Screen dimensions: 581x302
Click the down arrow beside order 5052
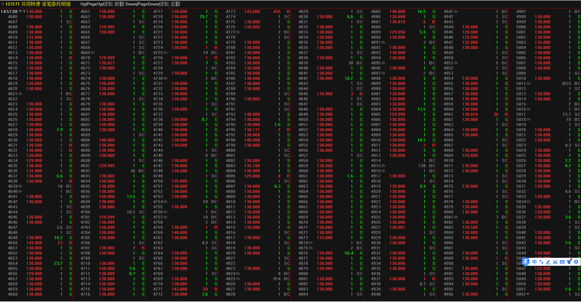point(528,294)
